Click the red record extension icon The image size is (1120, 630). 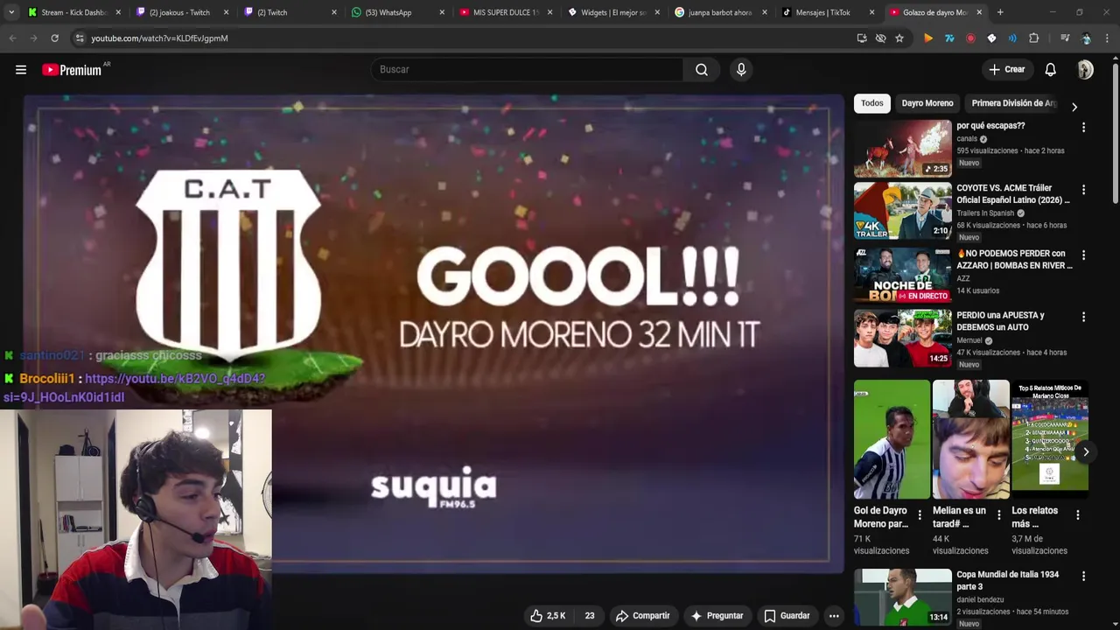click(970, 38)
